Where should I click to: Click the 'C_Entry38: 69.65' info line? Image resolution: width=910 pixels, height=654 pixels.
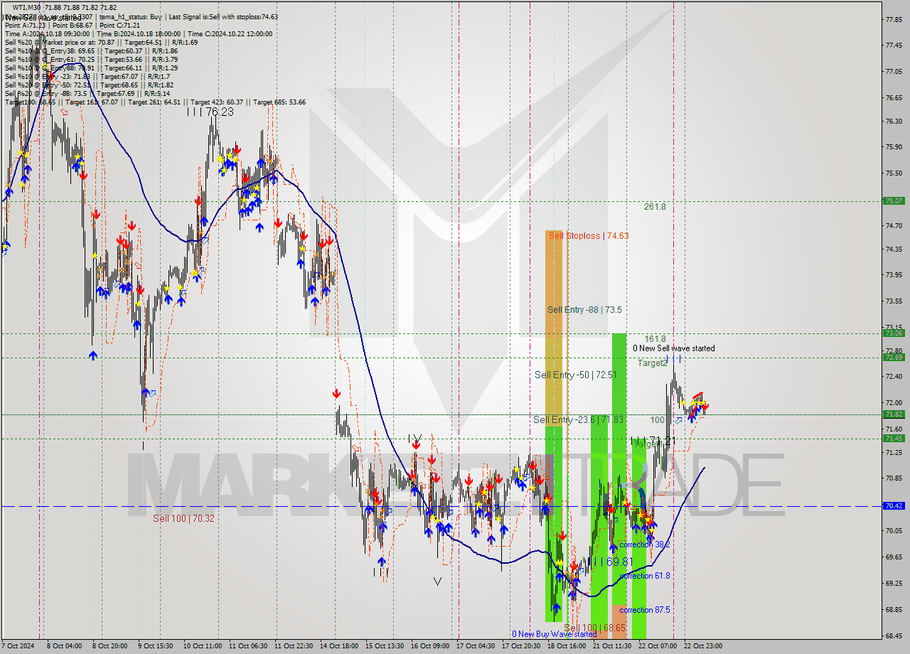click(x=91, y=50)
